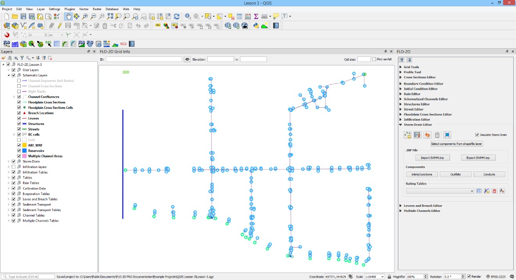
Task: Click the Elevation input field
Action: point(220,60)
